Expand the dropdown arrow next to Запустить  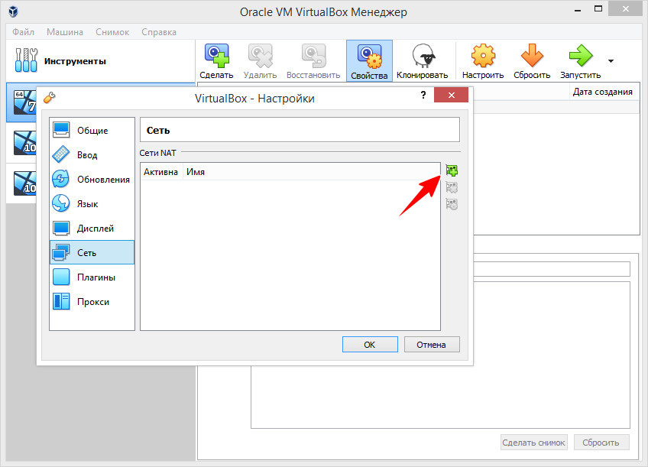(611, 61)
